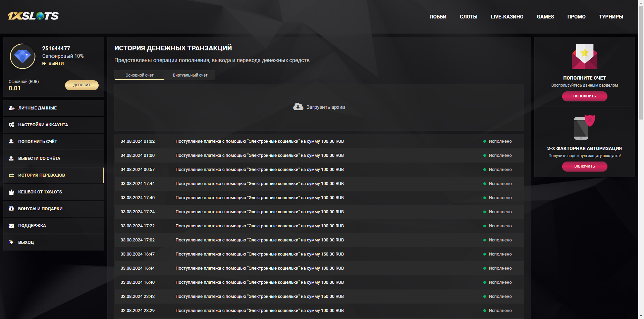Click the cloud download archive icon
The height and width of the screenshot is (319, 644).
pyautogui.click(x=298, y=107)
